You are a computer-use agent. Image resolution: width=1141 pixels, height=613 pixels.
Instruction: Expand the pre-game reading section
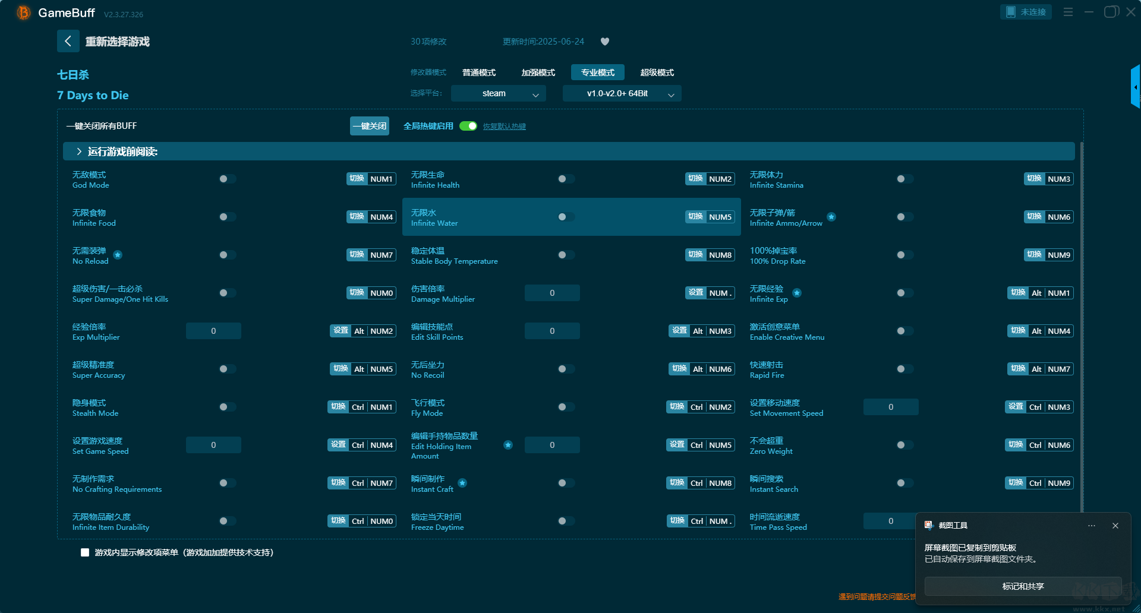tap(79, 151)
